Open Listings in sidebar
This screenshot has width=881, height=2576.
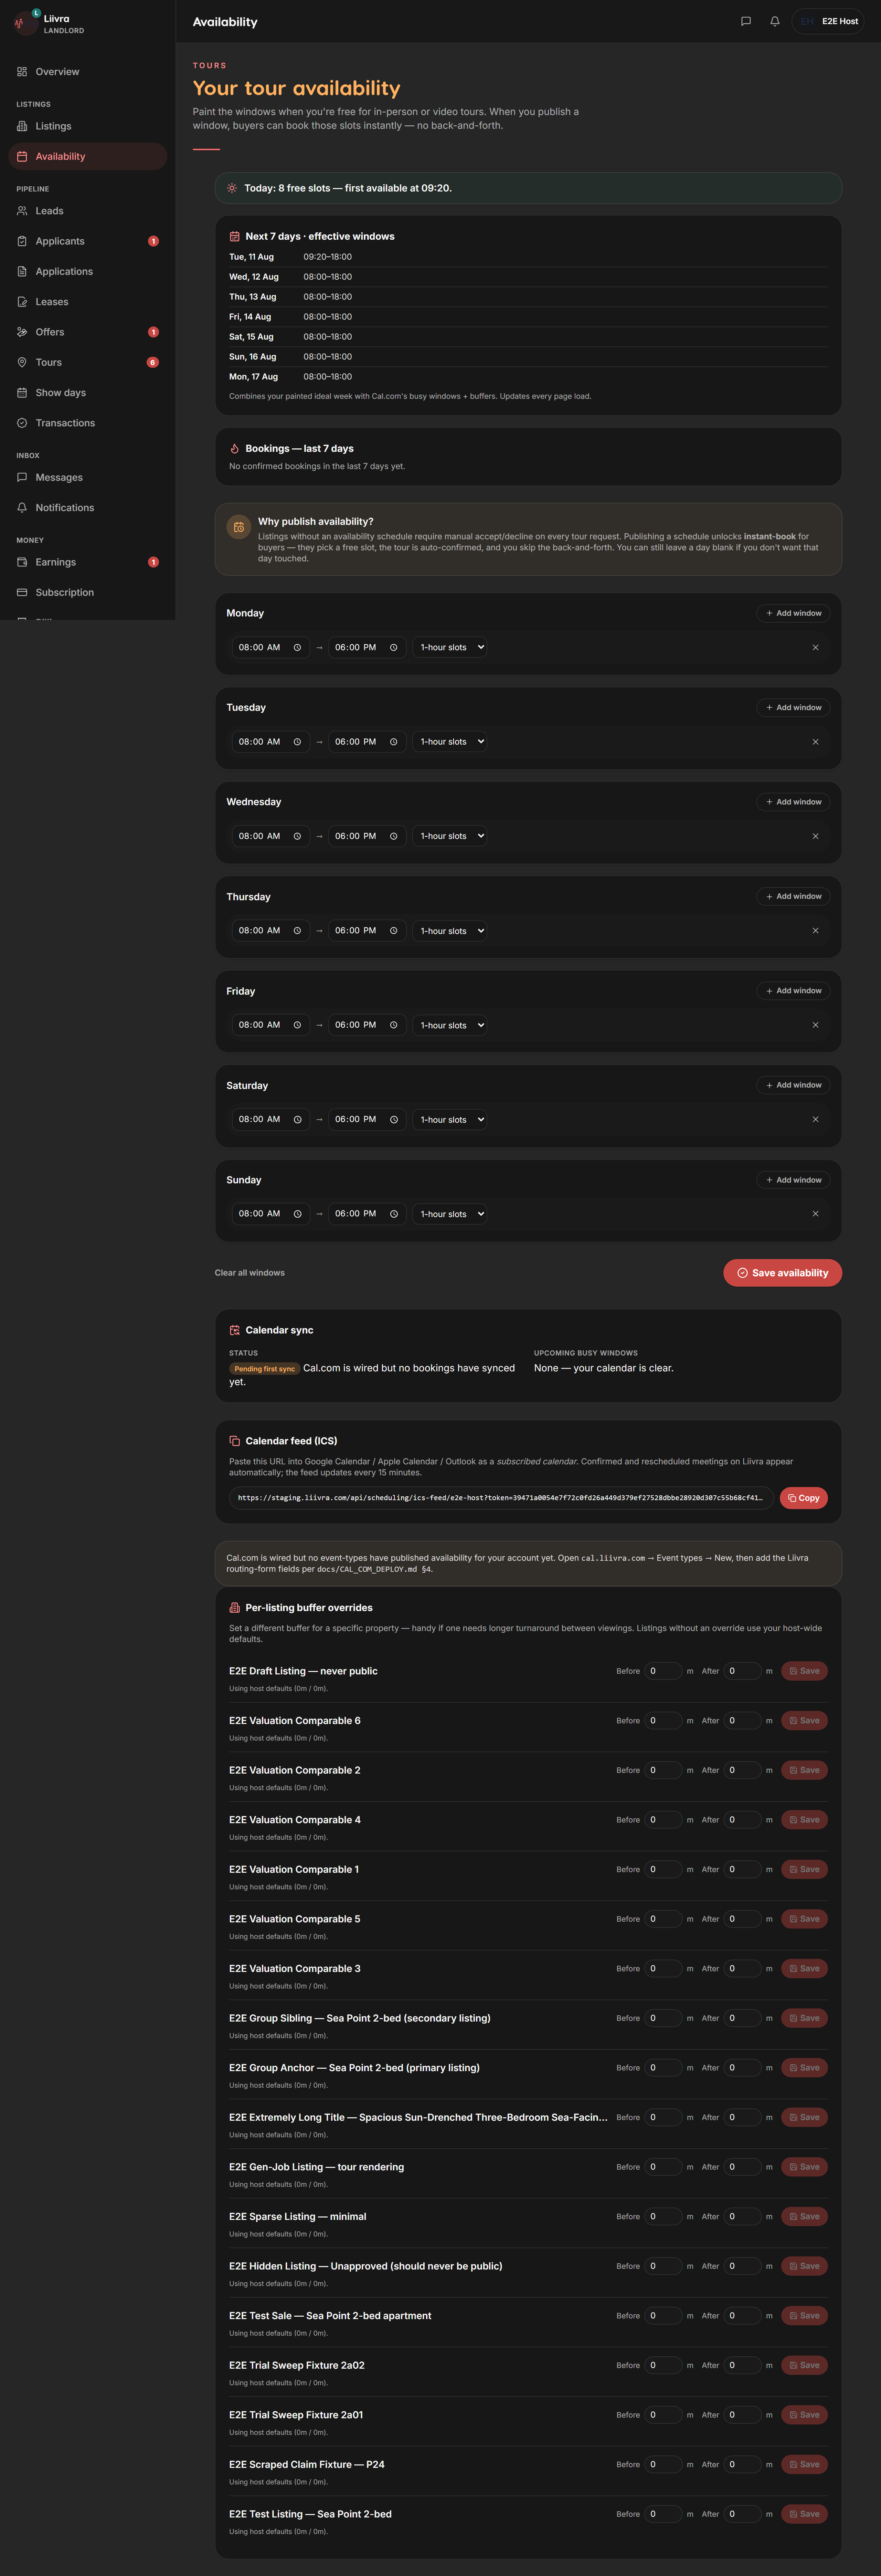tap(88, 126)
